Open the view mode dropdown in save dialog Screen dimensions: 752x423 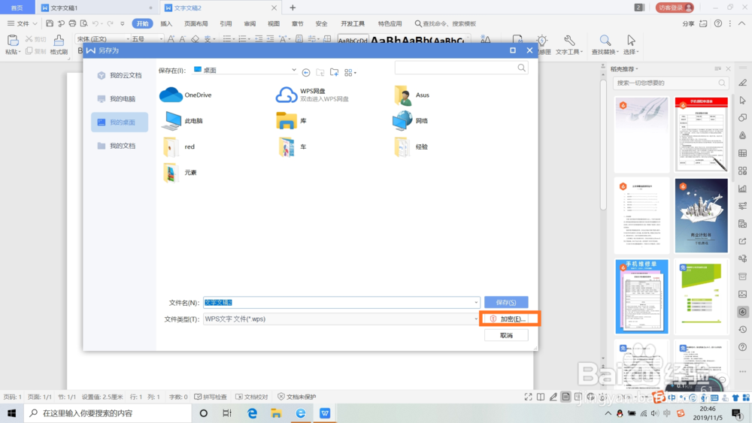[350, 72]
